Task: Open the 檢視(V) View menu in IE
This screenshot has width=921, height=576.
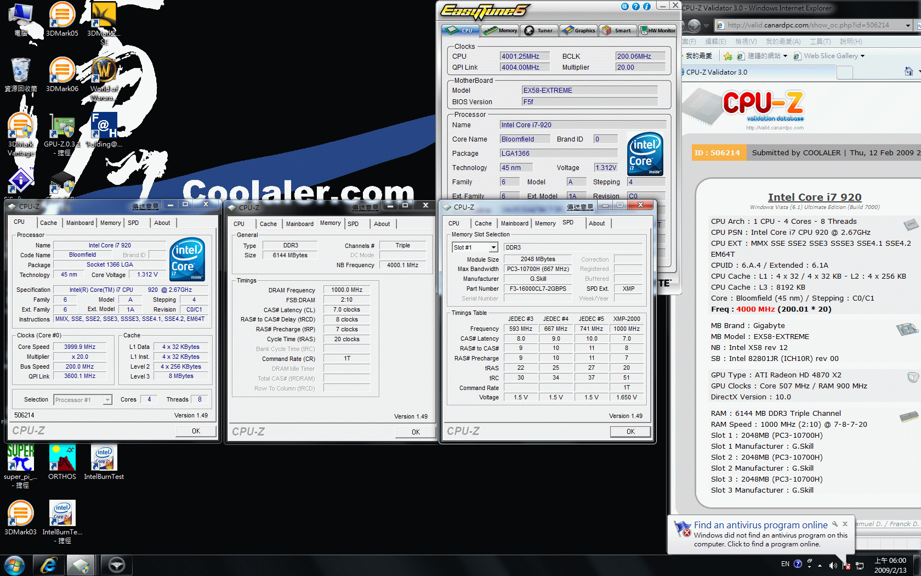Action: pos(746,42)
